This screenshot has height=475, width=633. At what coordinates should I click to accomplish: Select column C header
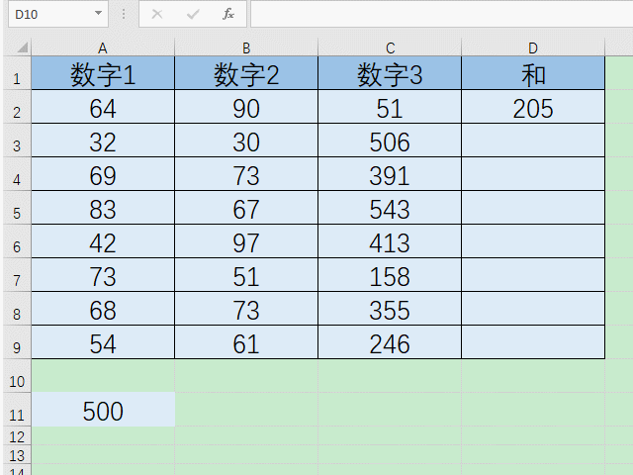(390, 47)
